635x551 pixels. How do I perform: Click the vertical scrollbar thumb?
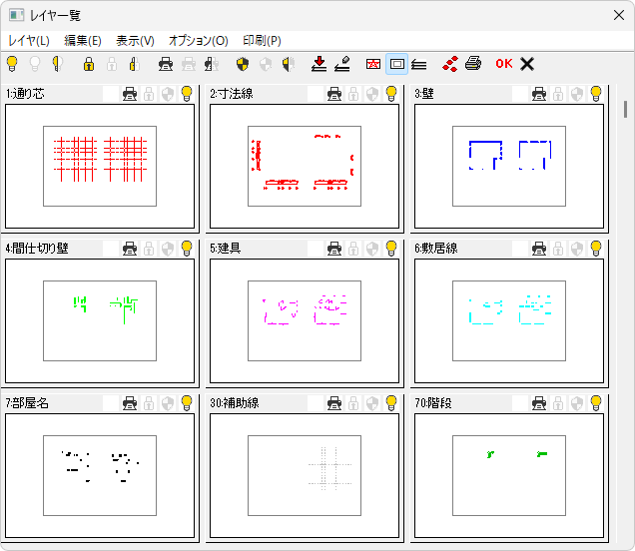(x=626, y=110)
